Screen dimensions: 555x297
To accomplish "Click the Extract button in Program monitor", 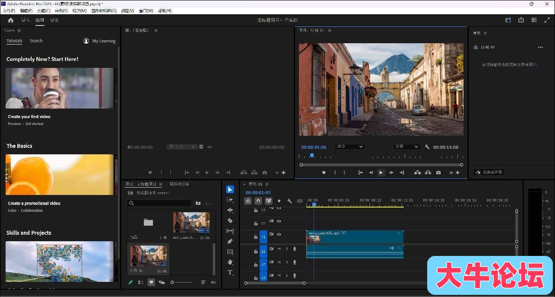I will (x=428, y=172).
